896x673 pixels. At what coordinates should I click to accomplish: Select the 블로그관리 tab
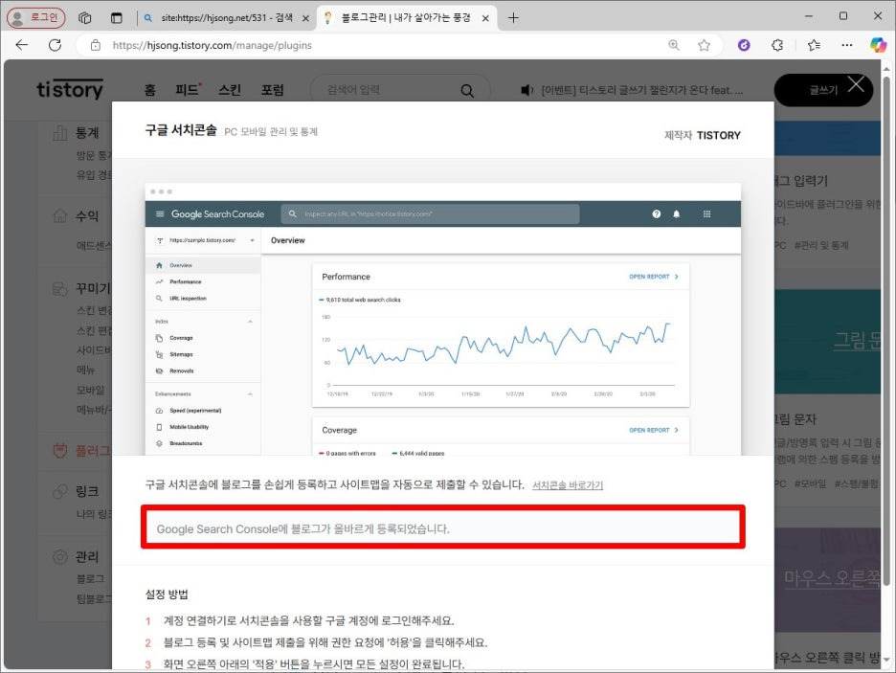pos(406,17)
